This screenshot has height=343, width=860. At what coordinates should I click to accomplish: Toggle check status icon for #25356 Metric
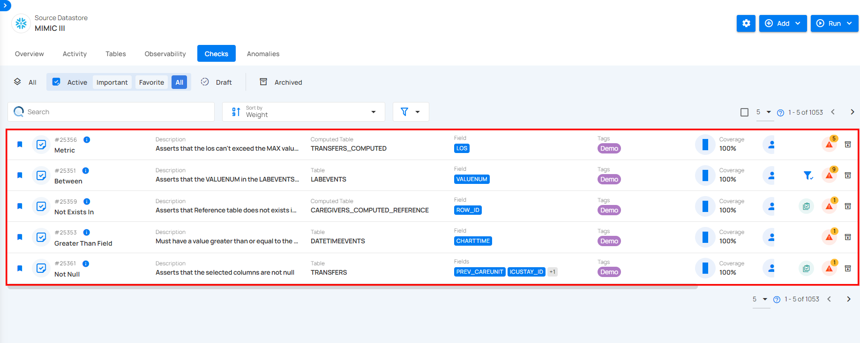click(41, 145)
